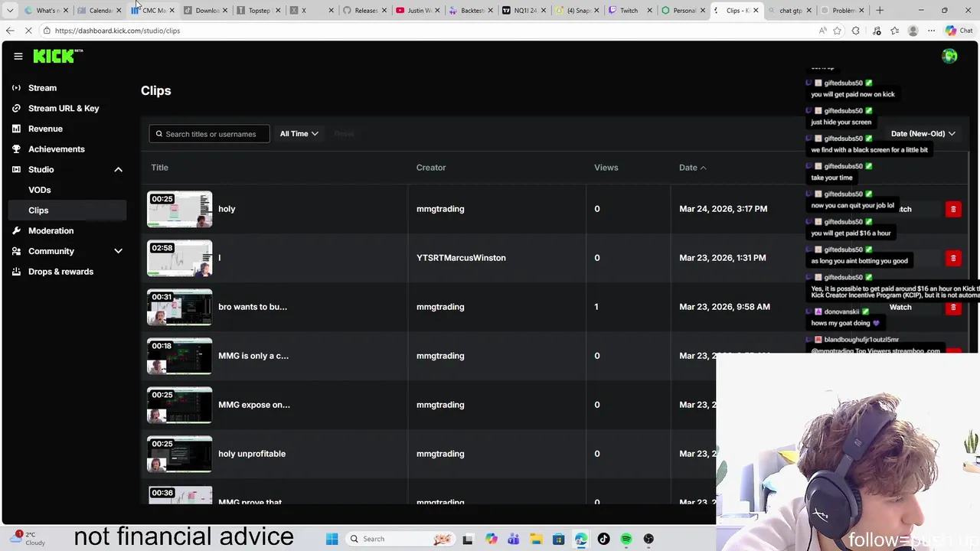Add this page to favorites with the star icon
The width and height of the screenshot is (980, 551).
[837, 31]
